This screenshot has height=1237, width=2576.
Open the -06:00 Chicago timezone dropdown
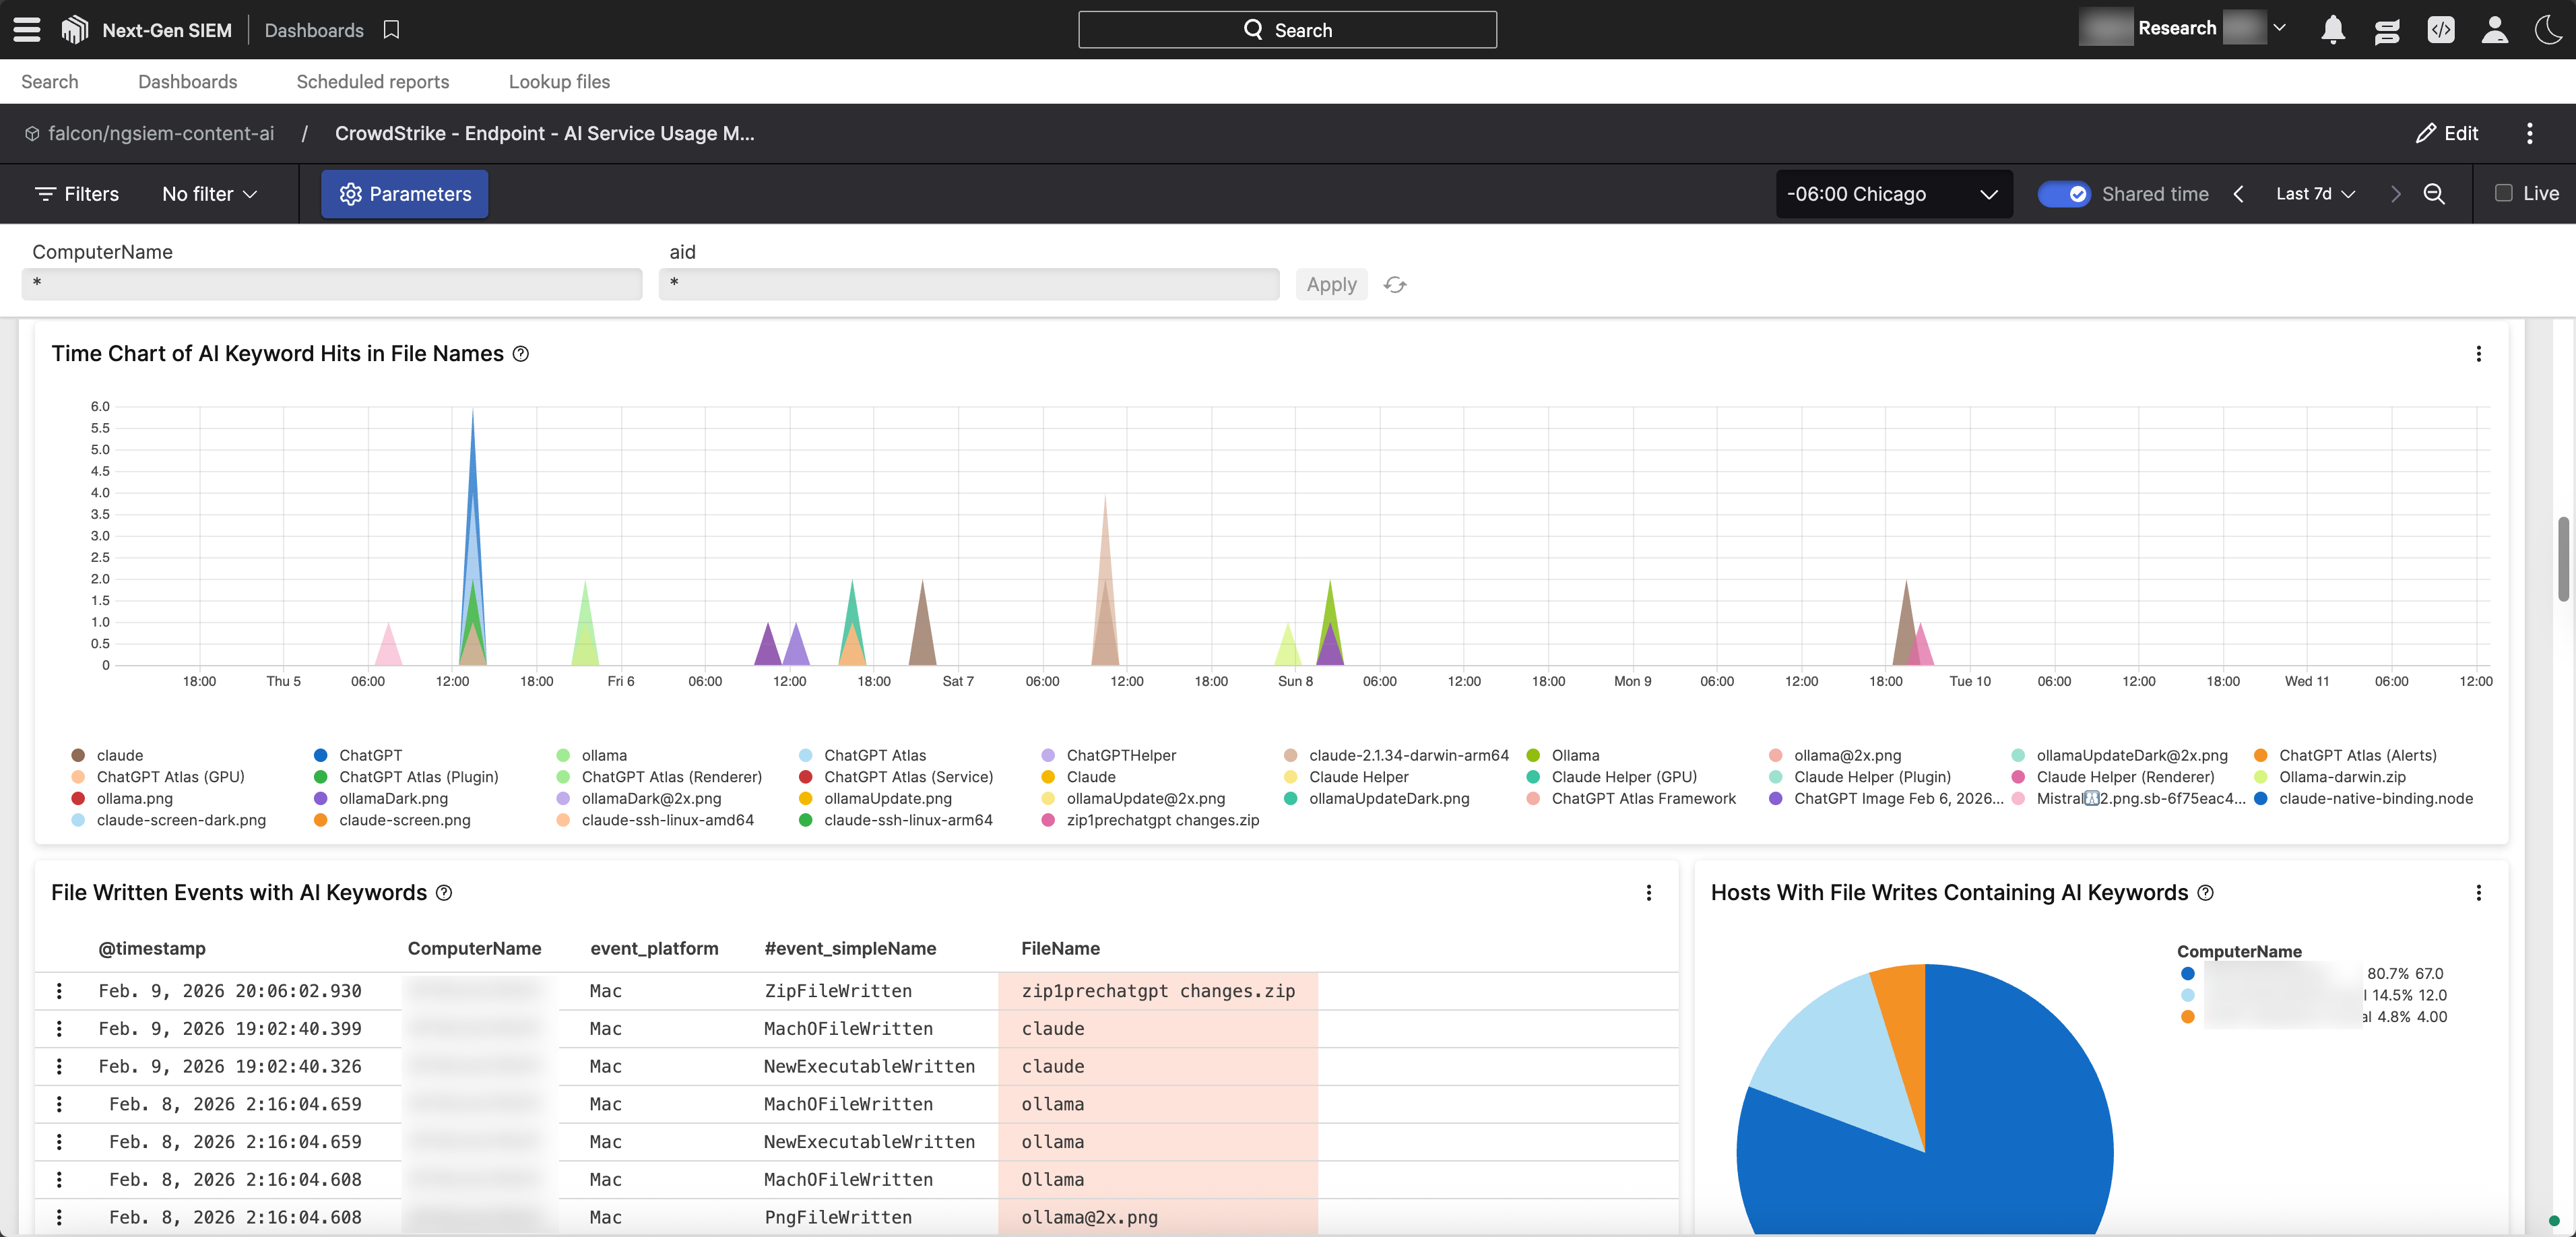pyautogui.click(x=1893, y=194)
